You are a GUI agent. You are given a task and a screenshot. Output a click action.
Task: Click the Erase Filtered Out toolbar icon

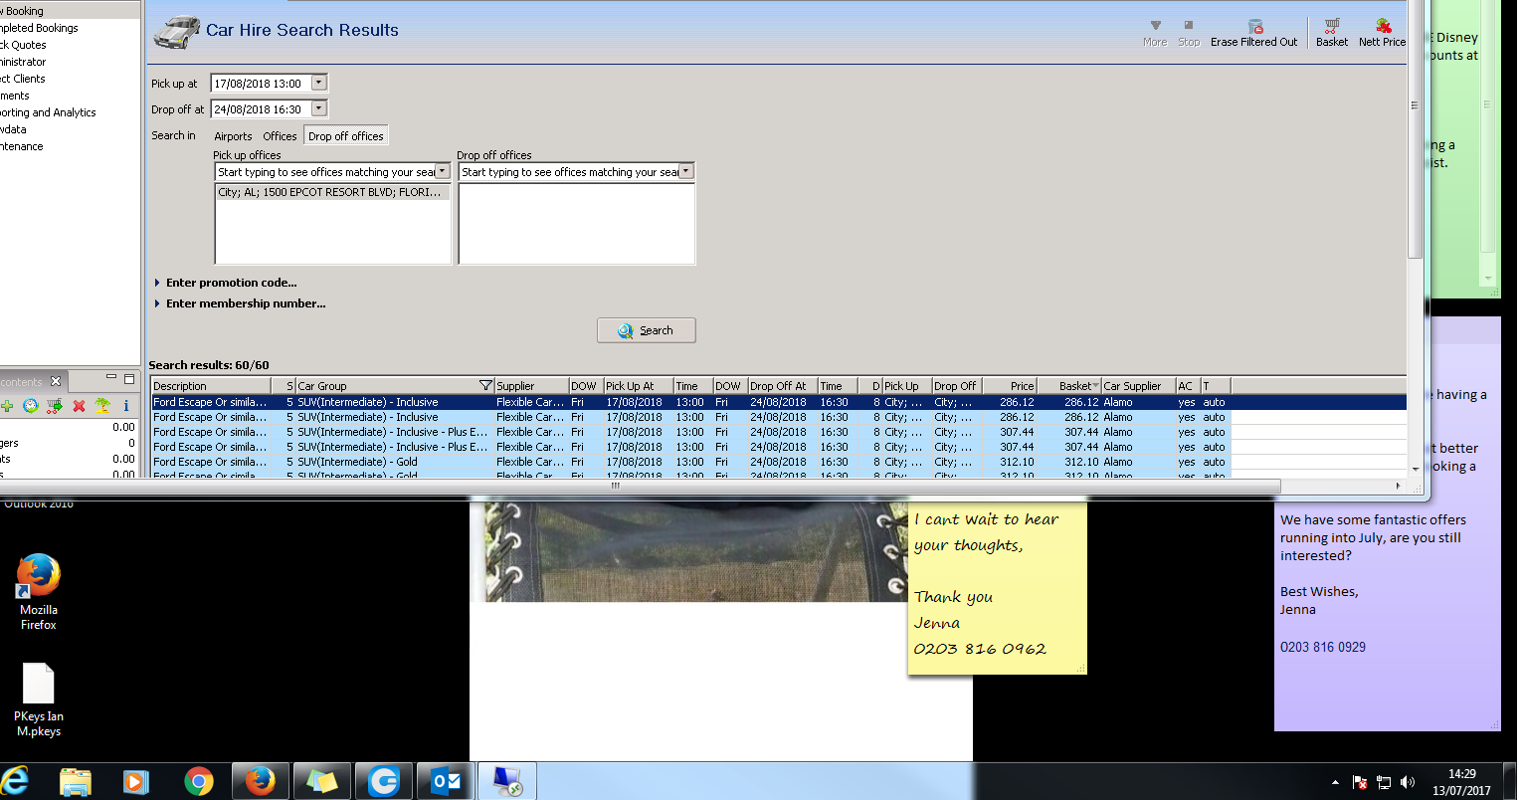pos(1254,27)
